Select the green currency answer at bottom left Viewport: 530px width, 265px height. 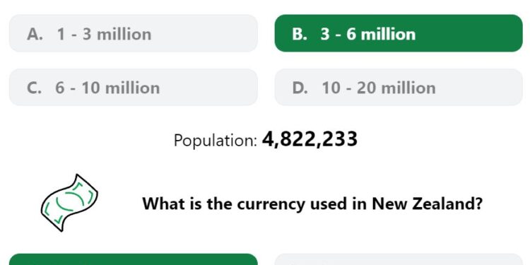click(133, 259)
